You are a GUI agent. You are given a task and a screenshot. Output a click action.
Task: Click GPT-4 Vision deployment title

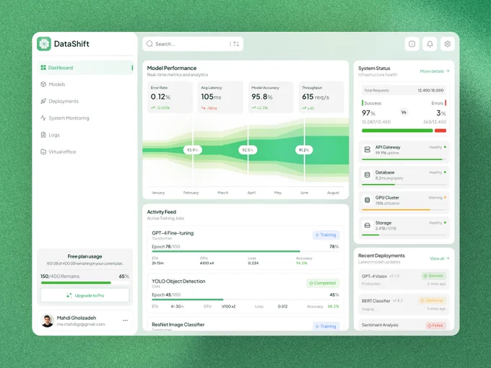[x=374, y=276]
